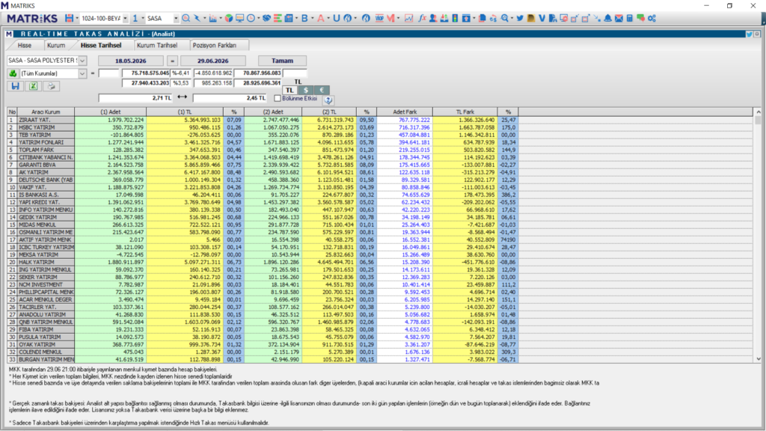The image size is (766, 431).
Task: Switch to the Kurum tab
Action: (56, 45)
